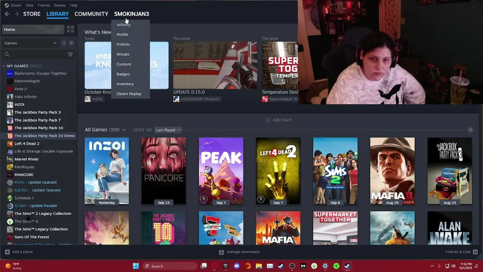
Task: Click the Manage Downloads icon
Action: pyautogui.click(x=222, y=252)
